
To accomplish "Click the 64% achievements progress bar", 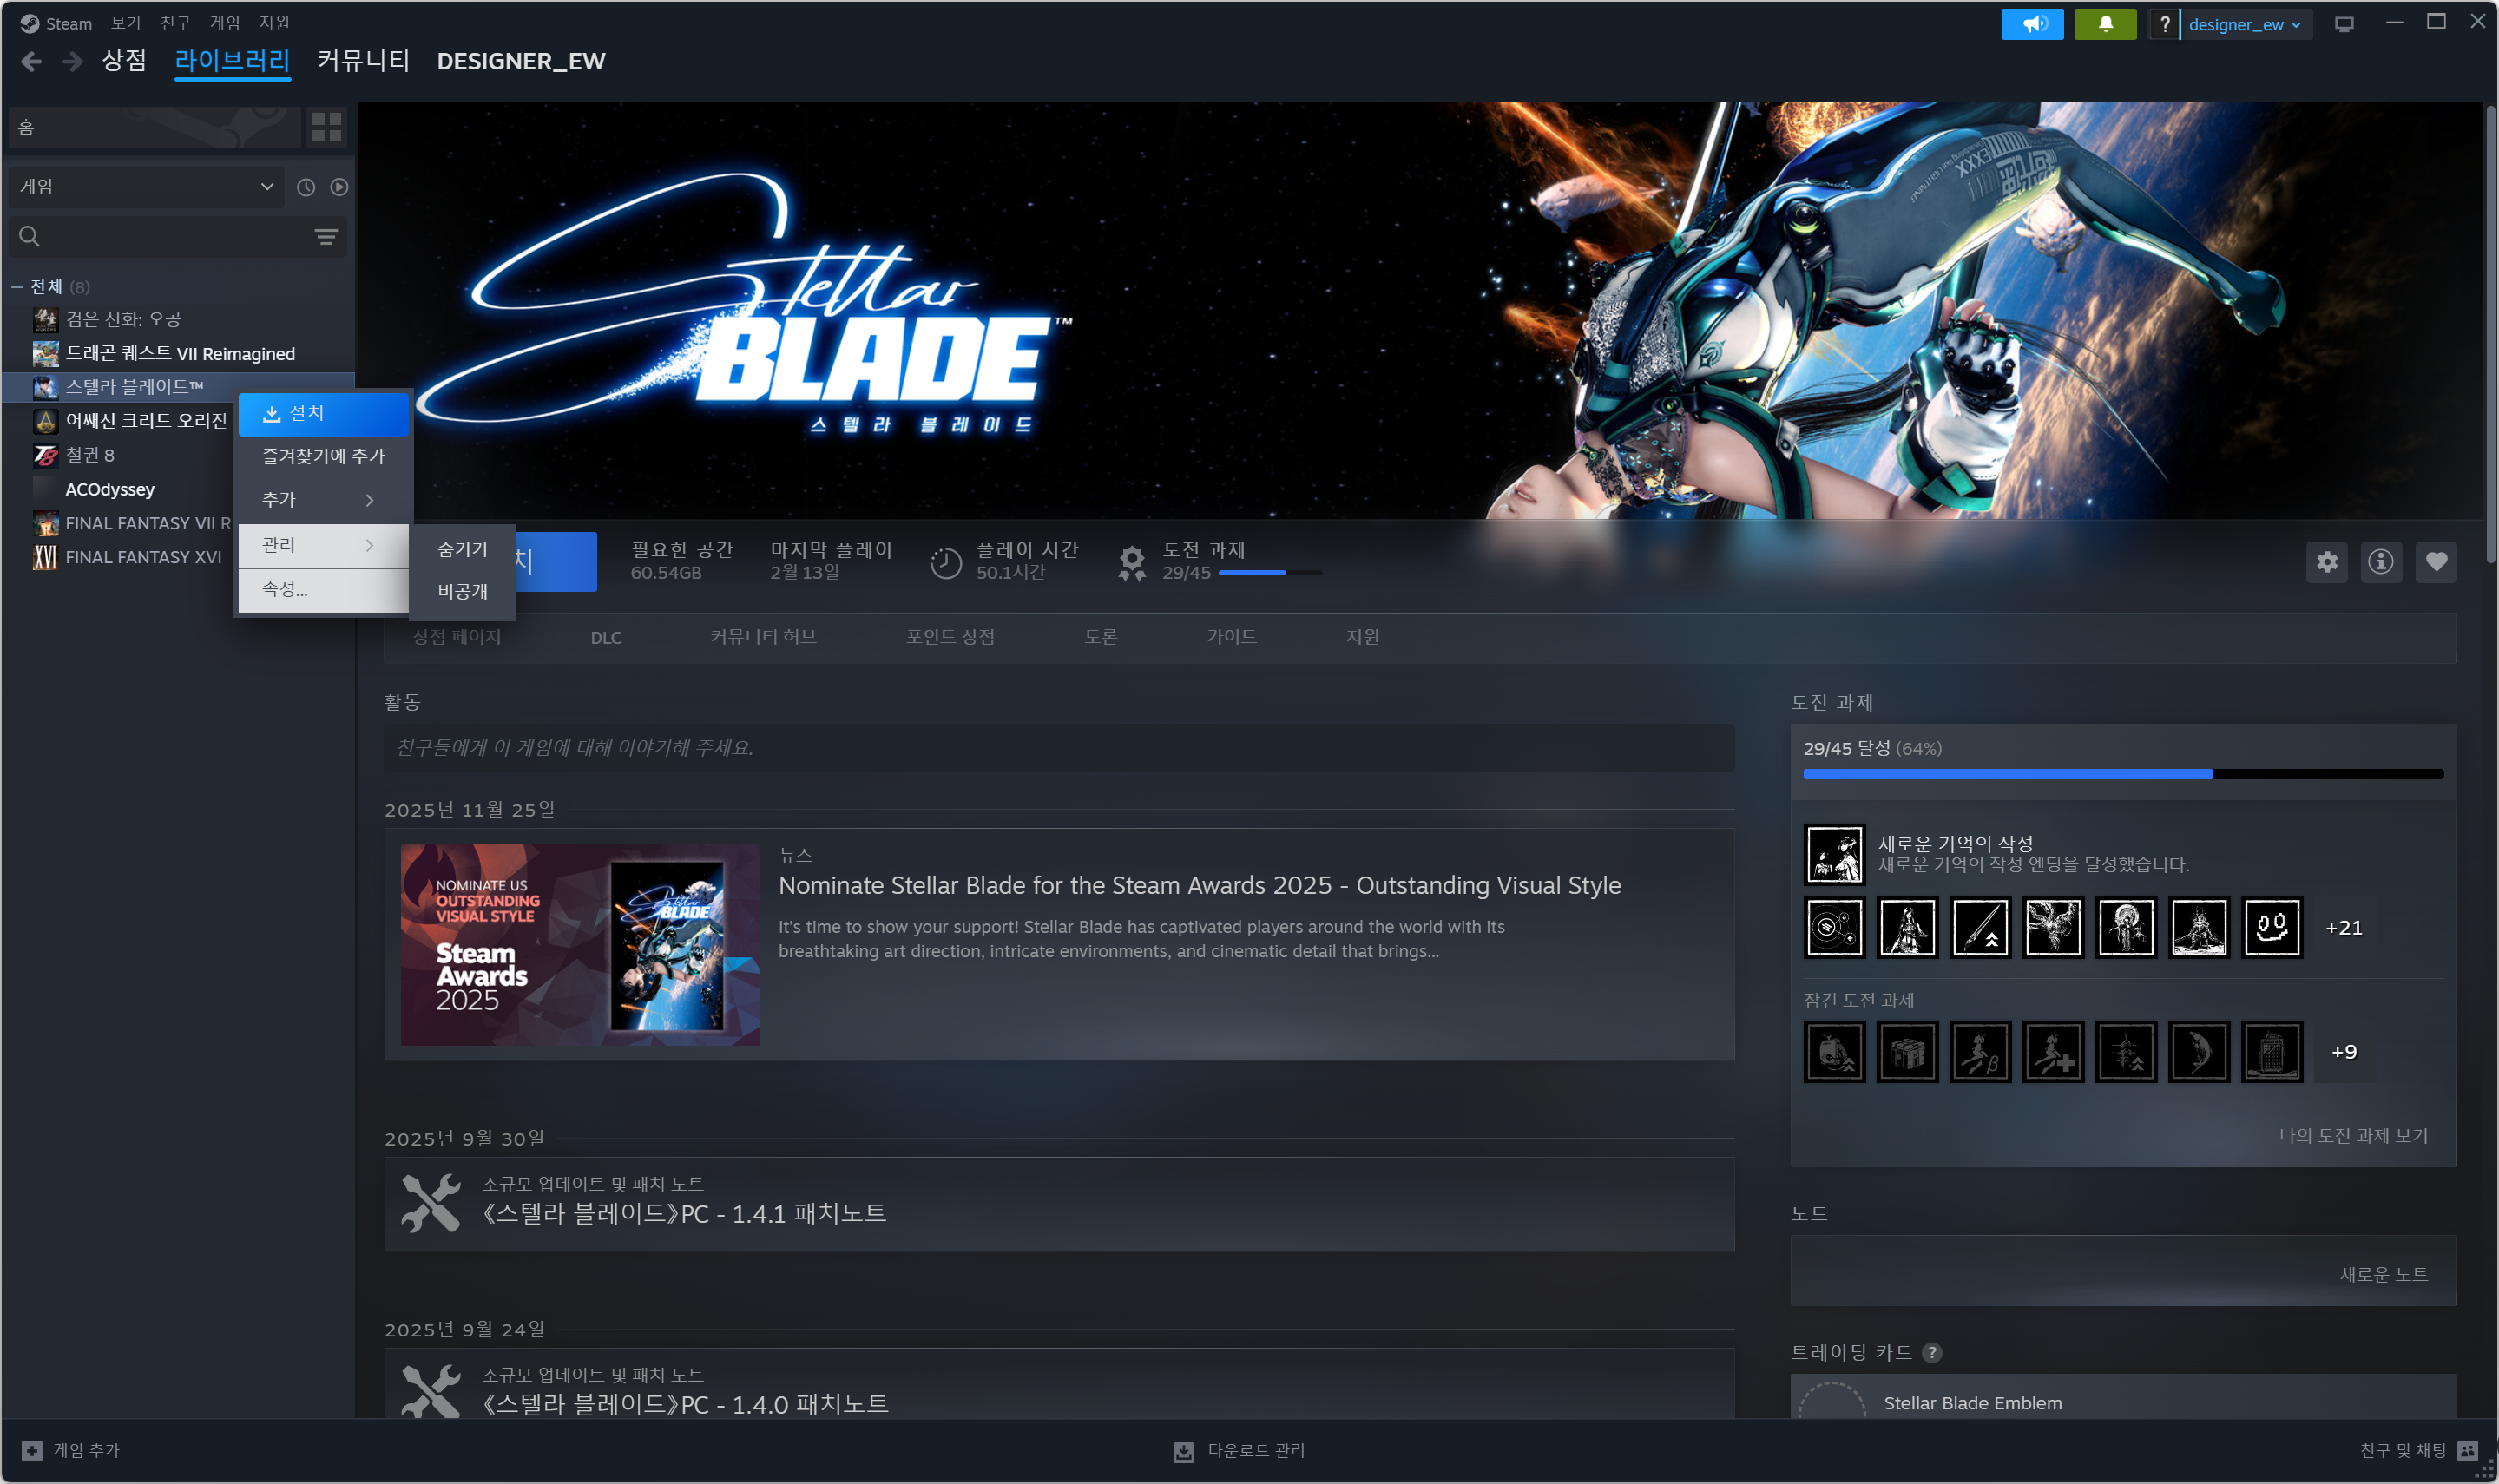I will (2123, 774).
